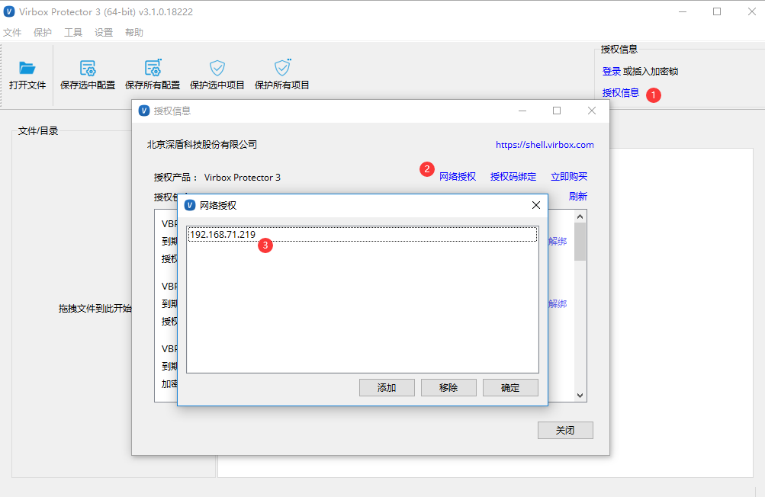Close the 网络授权 dialog
Screen dimensions: 765x497
(535, 205)
